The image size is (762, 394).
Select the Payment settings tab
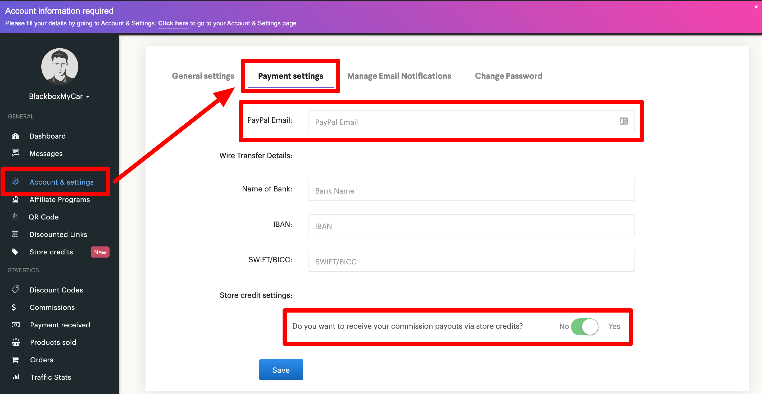291,76
